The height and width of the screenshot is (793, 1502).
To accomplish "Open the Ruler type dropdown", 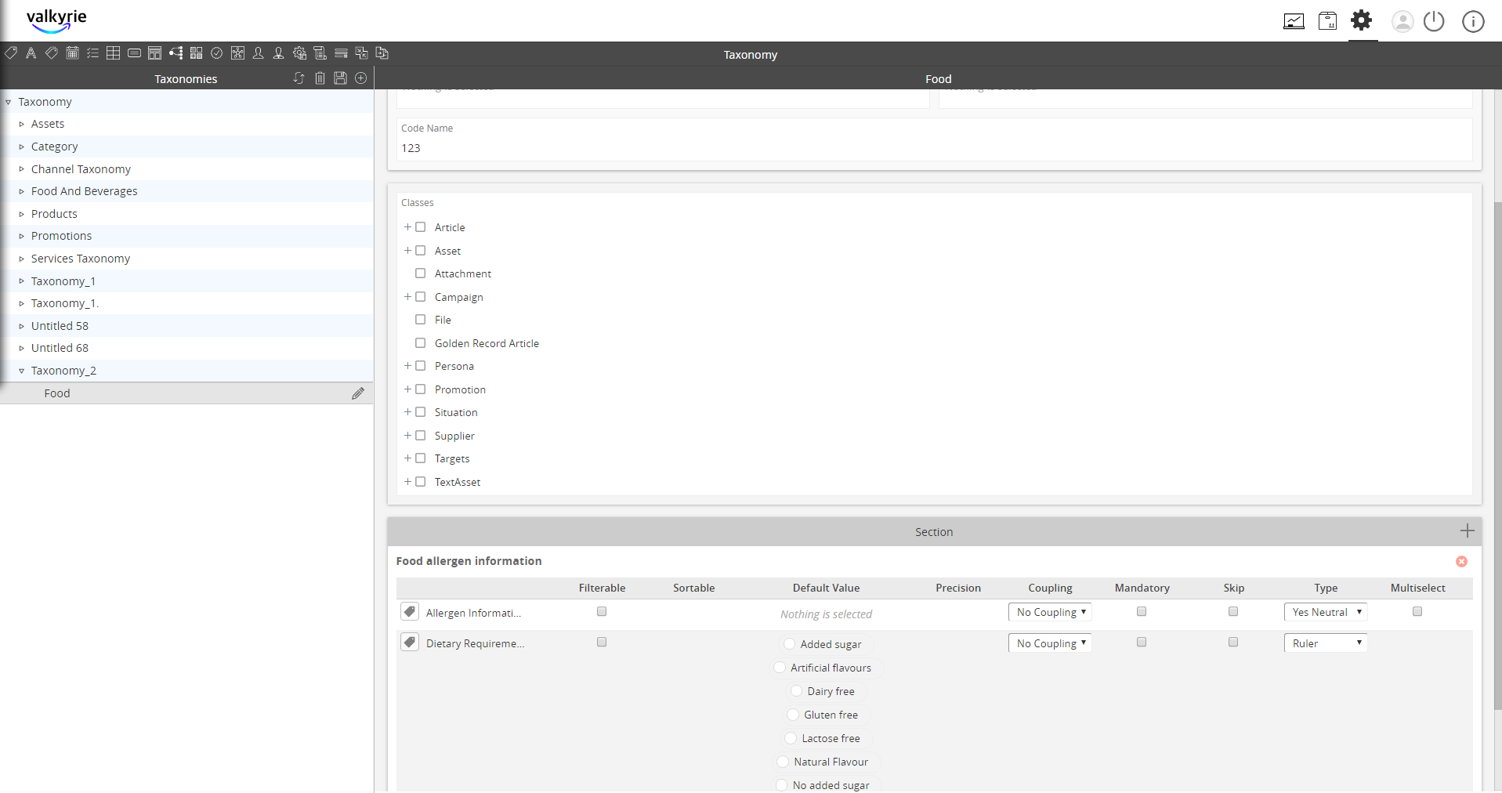I will (1326, 643).
